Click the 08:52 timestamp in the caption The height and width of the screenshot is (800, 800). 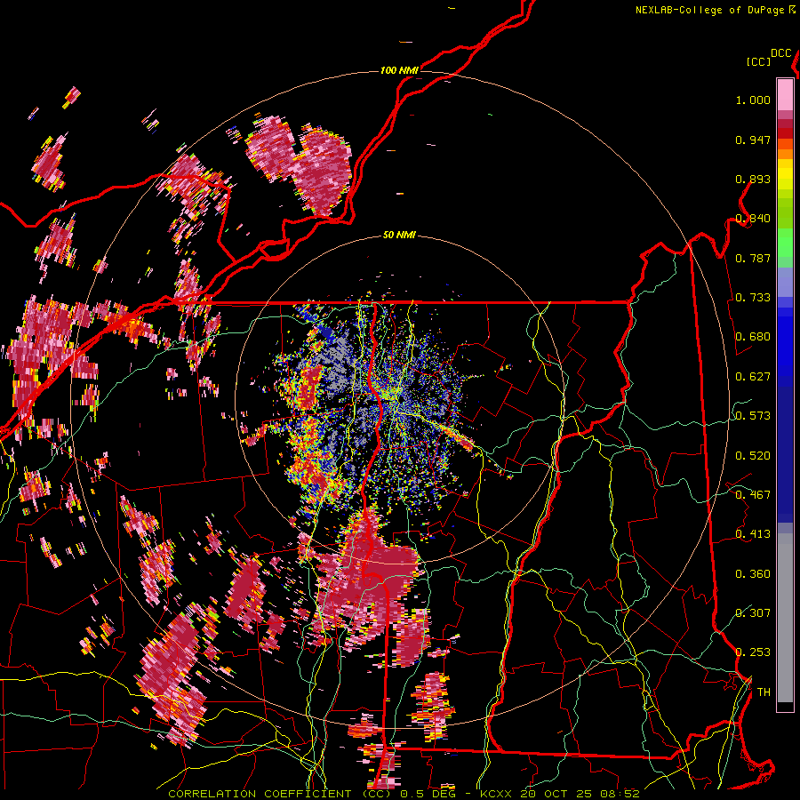(620, 794)
